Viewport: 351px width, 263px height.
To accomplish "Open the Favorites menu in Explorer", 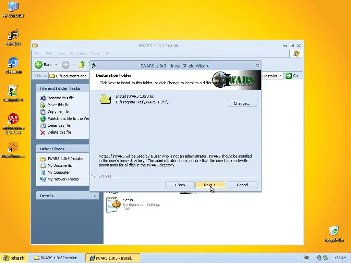I will (78, 54).
